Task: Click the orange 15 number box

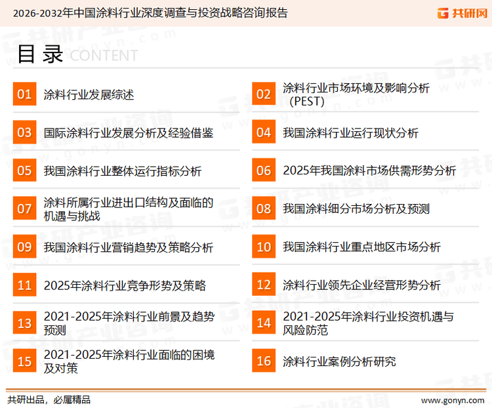Action: (x=24, y=361)
